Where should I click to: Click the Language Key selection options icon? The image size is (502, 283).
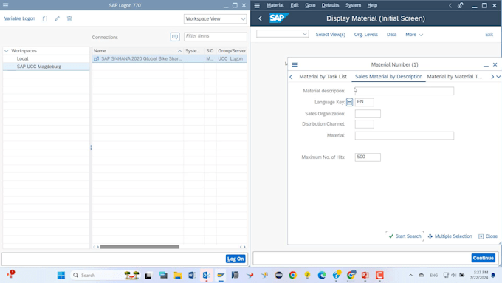tap(349, 102)
